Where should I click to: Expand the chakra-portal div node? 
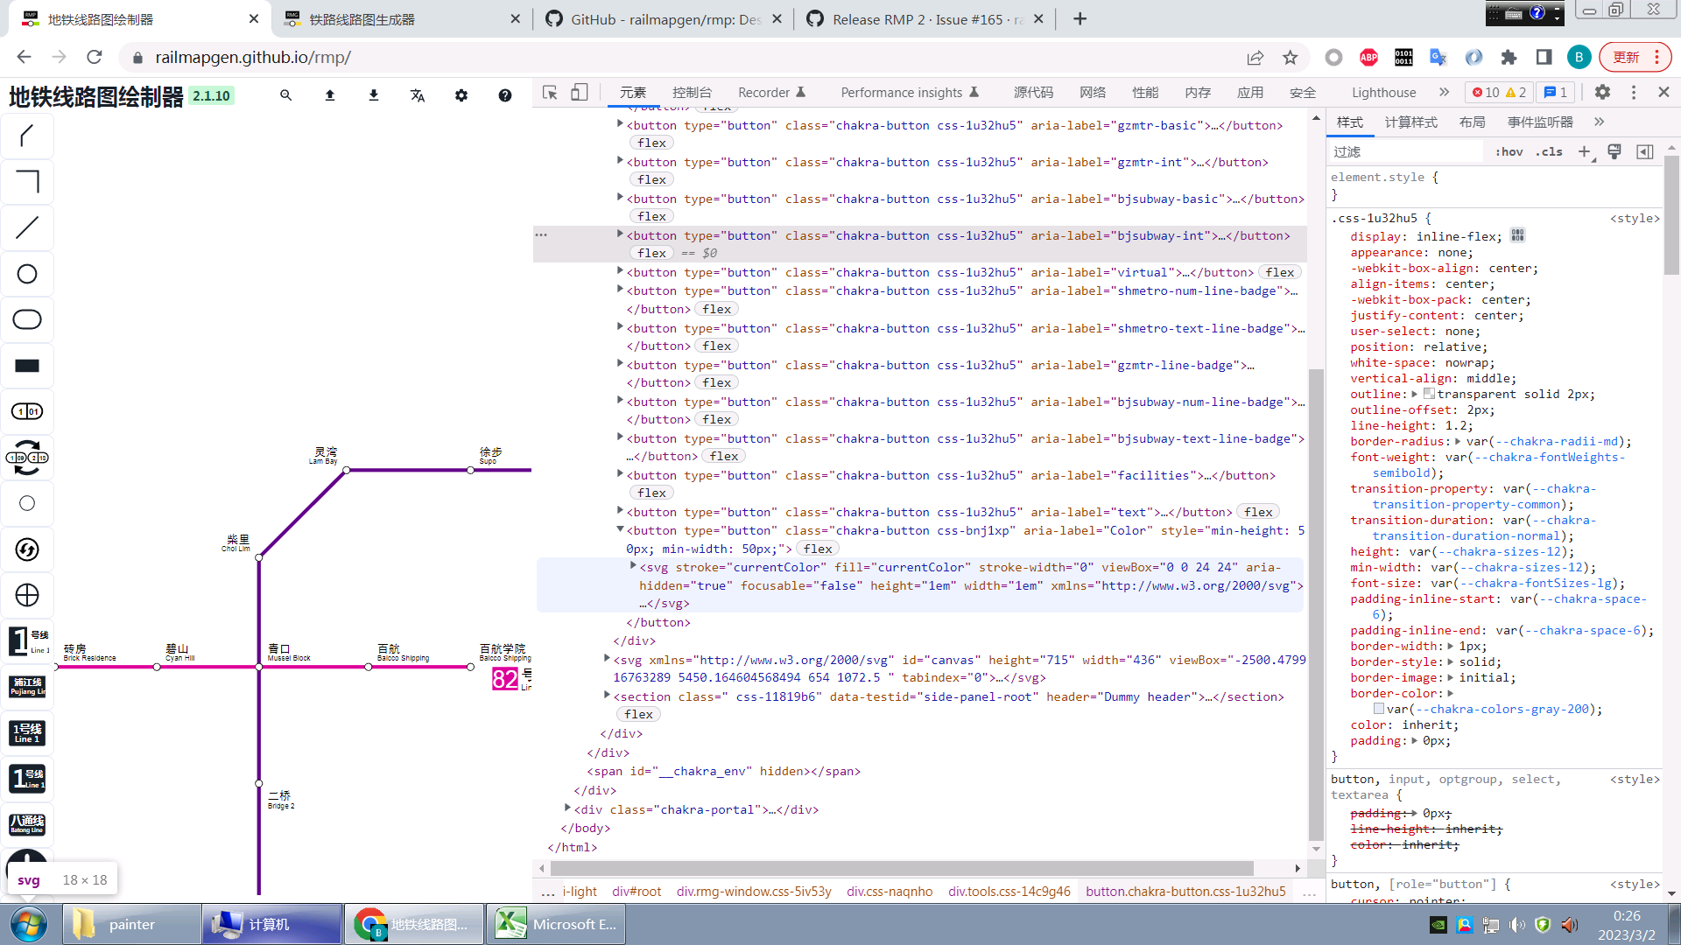[567, 809]
